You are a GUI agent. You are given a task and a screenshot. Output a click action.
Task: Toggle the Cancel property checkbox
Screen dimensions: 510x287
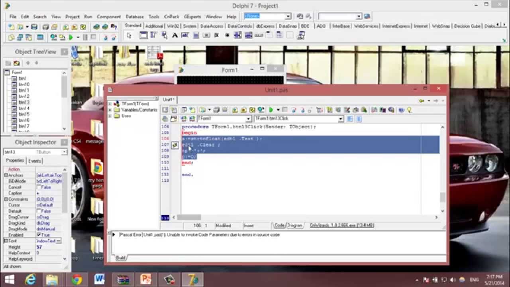[39, 187]
